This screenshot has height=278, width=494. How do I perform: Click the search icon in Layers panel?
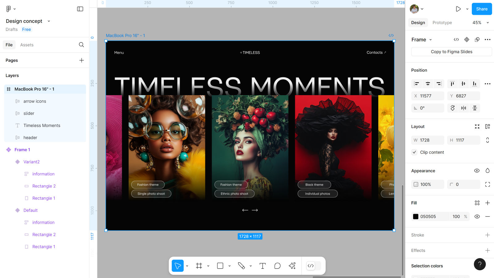pyautogui.click(x=81, y=45)
